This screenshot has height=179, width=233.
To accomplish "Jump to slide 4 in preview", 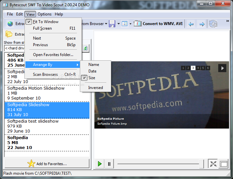I will 198,68.
